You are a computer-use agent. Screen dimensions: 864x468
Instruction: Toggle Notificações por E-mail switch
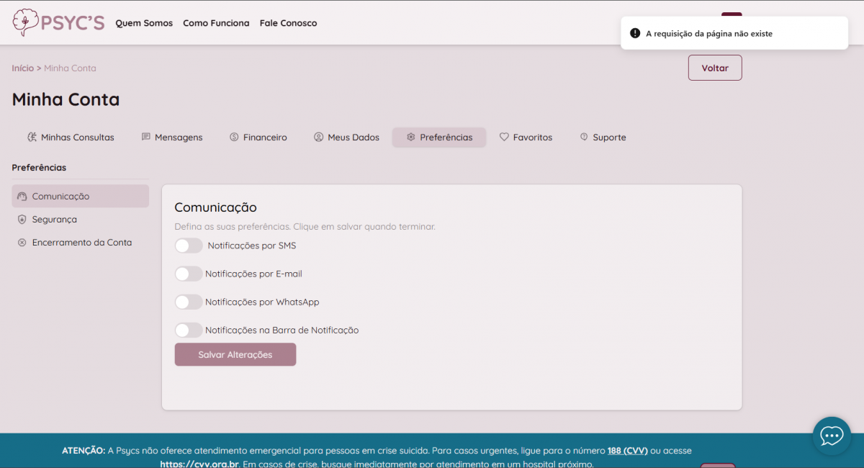(189, 274)
